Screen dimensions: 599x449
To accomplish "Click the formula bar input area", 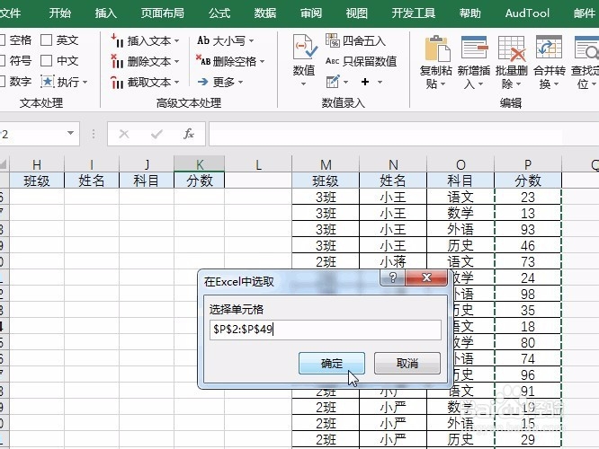I will (x=404, y=134).
